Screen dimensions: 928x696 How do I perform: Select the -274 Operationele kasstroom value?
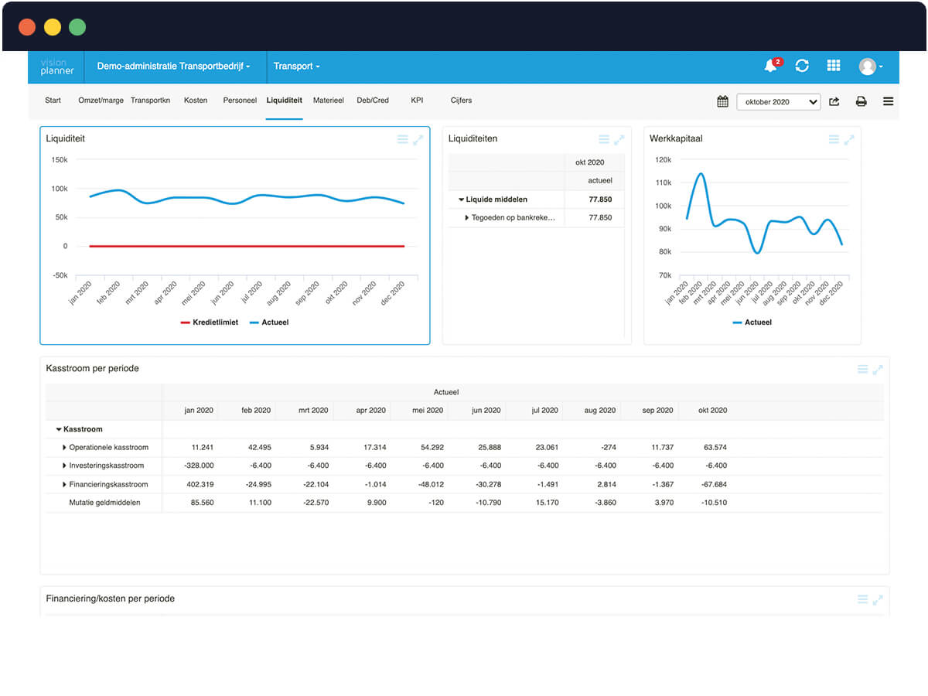pyautogui.click(x=607, y=448)
